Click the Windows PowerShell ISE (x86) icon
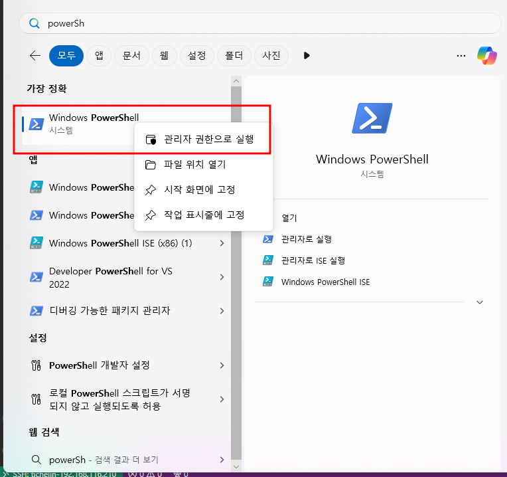The height and width of the screenshot is (477, 507). [36, 243]
